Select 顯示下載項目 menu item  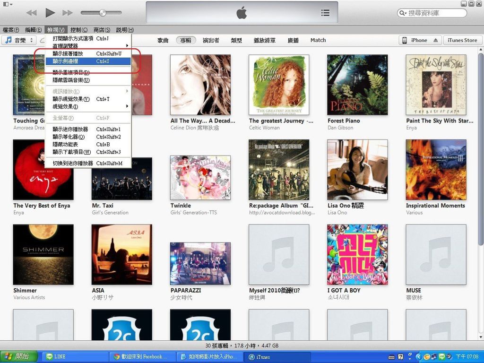point(88,152)
